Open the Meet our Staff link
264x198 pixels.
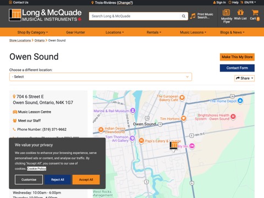pyautogui.click(x=29, y=120)
